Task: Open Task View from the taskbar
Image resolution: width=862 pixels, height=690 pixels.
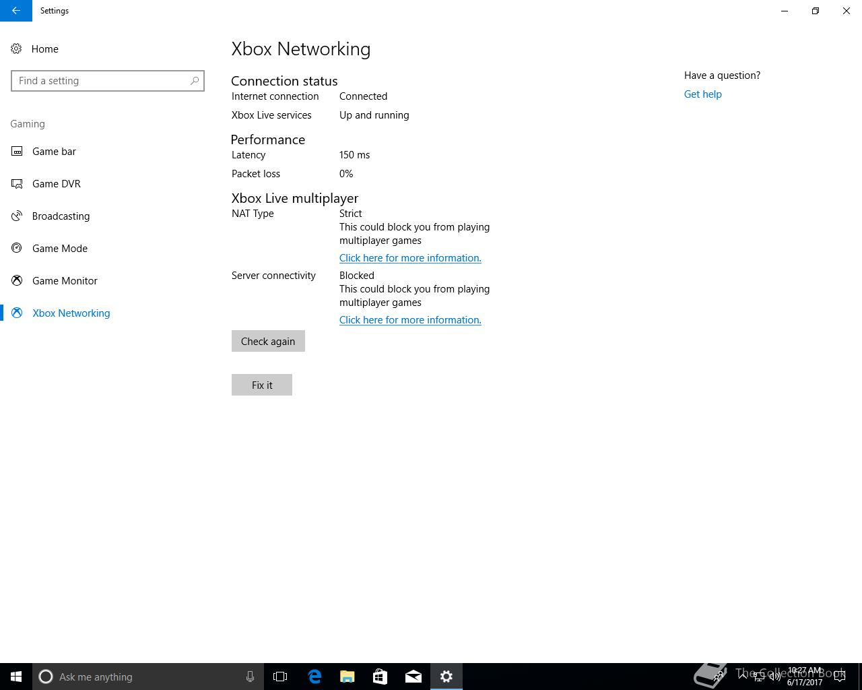Action: point(280,677)
